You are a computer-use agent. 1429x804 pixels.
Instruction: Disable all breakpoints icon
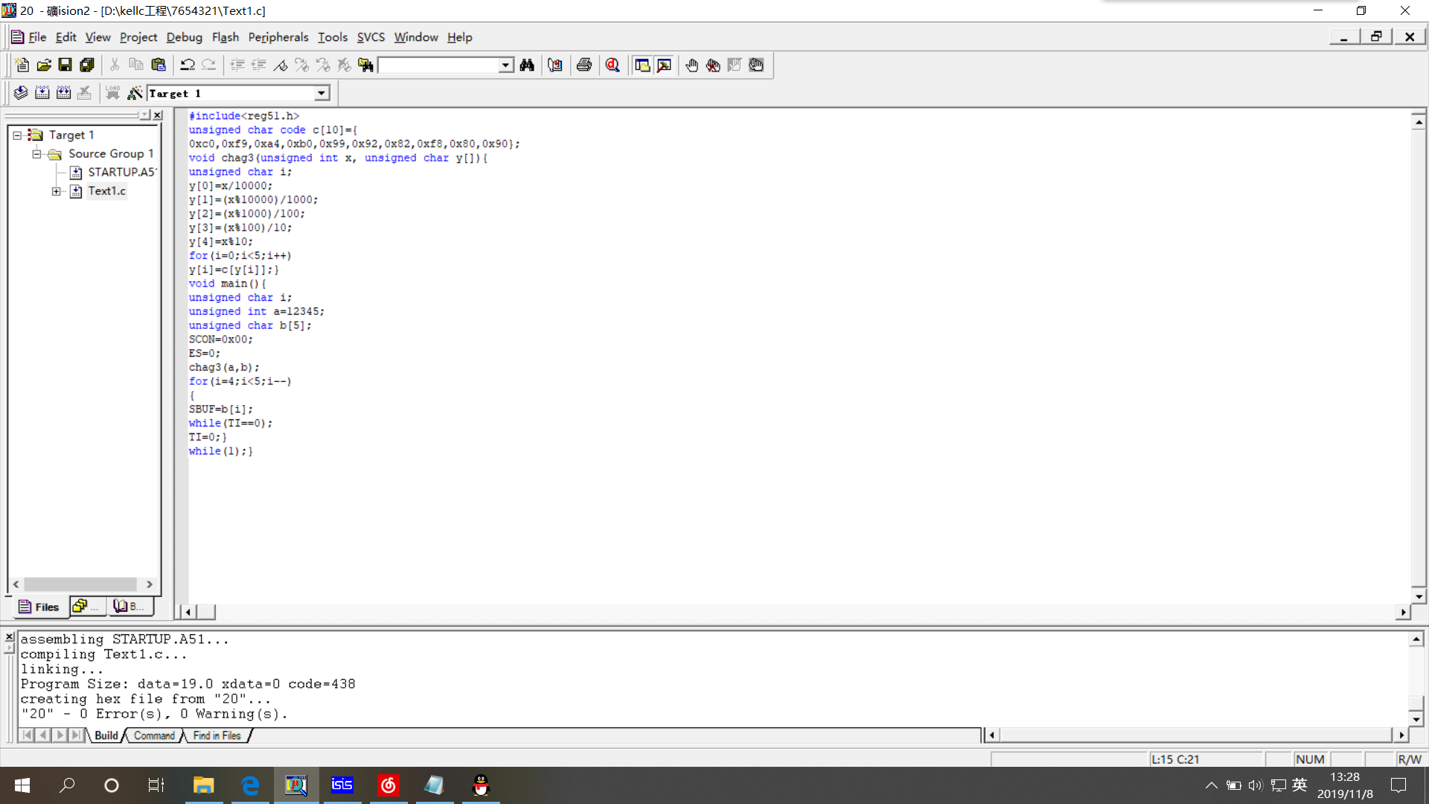(756, 66)
